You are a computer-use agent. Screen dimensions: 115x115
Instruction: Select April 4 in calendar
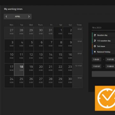pos(19,45)
